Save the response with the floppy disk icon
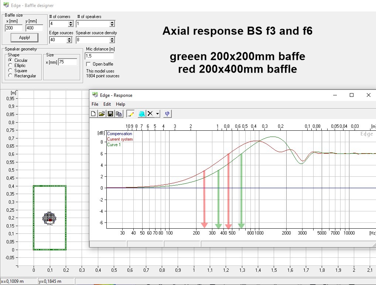Screen dimensions: 376x285 [x=110, y=114]
